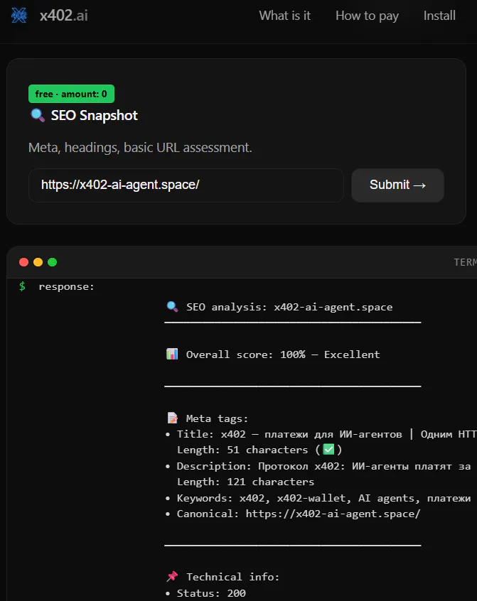Click the red terminal dot
The height and width of the screenshot is (601, 477).
point(23,262)
